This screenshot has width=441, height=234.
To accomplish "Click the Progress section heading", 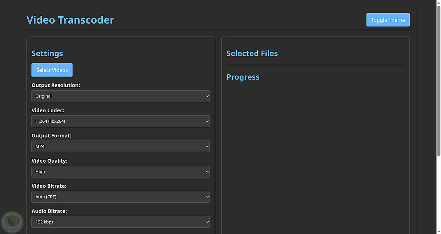I will [x=243, y=77].
